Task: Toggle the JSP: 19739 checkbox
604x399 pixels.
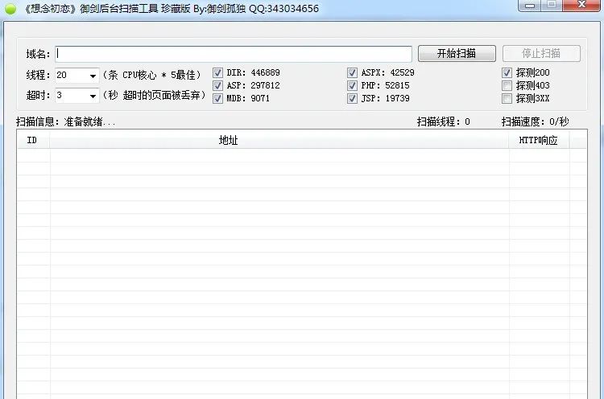Action: tap(352, 98)
